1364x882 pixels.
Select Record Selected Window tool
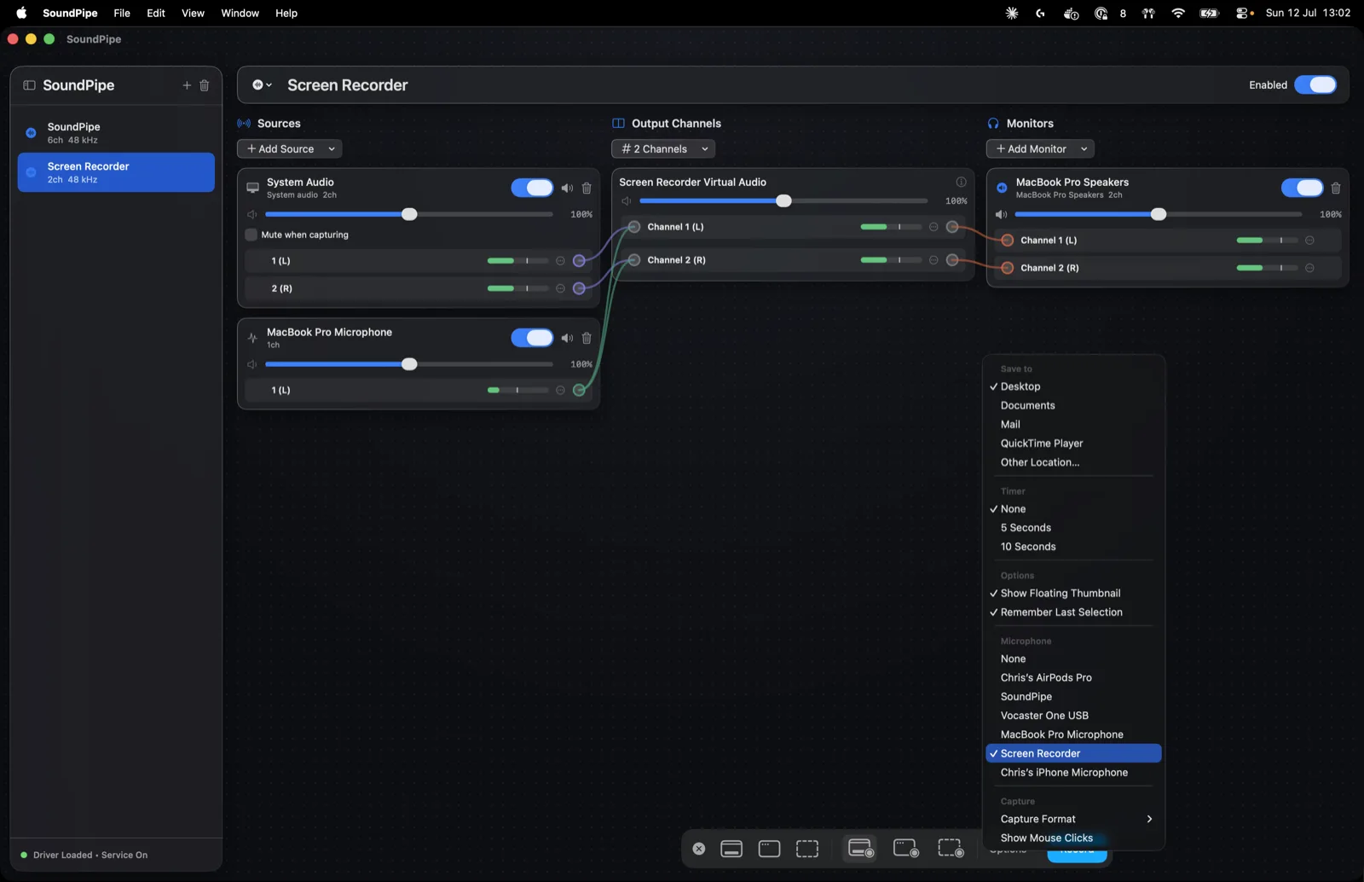pyautogui.click(x=906, y=849)
